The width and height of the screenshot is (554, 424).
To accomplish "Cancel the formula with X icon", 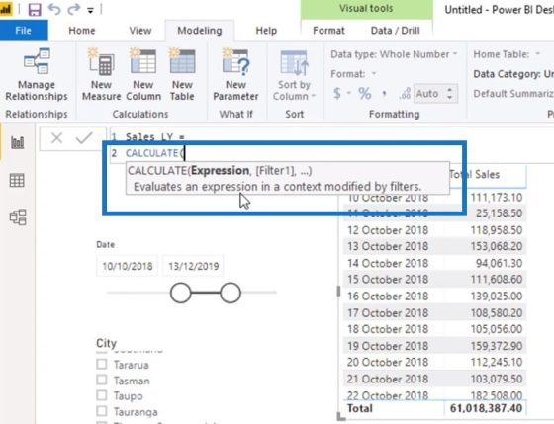I will pyautogui.click(x=57, y=138).
